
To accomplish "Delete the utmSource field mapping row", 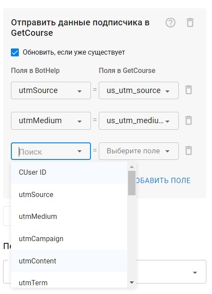I will 188,90.
